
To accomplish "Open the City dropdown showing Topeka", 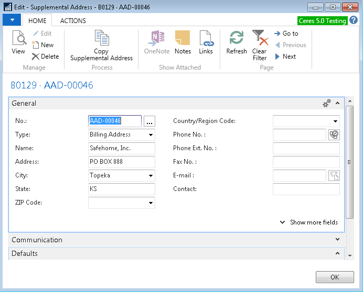I will click(x=151, y=175).
